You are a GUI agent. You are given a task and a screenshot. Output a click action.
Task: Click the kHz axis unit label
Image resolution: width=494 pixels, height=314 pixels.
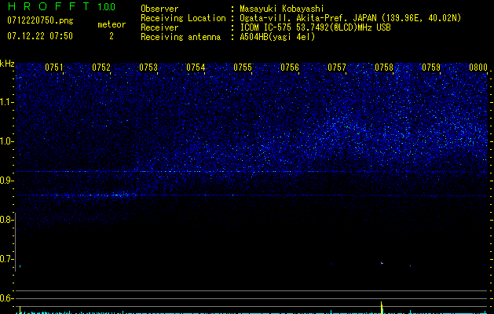coord(7,64)
